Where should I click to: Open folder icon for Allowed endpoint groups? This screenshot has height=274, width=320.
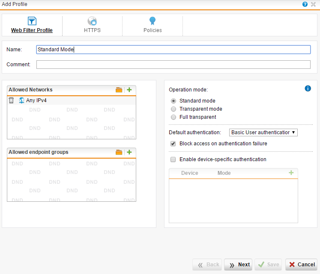click(x=119, y=152)
